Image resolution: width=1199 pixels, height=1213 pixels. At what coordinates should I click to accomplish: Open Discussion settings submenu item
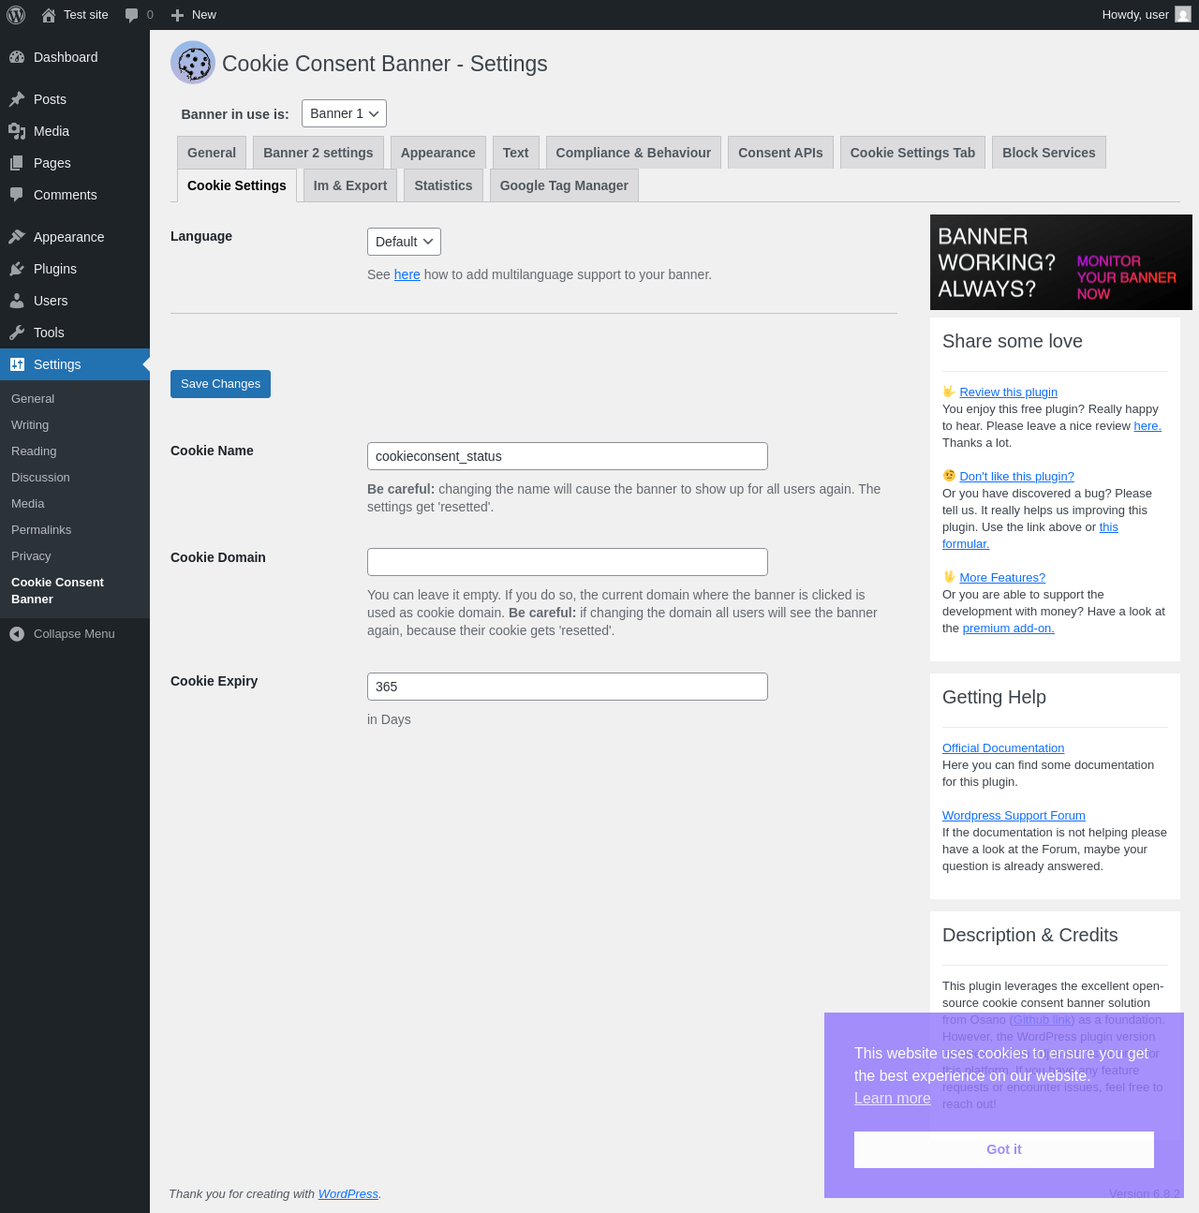(40, 478)
